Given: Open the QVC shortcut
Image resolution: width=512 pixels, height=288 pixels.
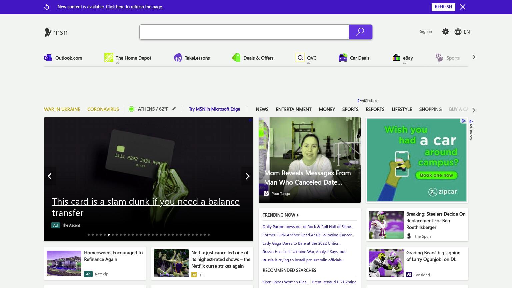Looking at the screenshot, I should (x=306, y=58).
